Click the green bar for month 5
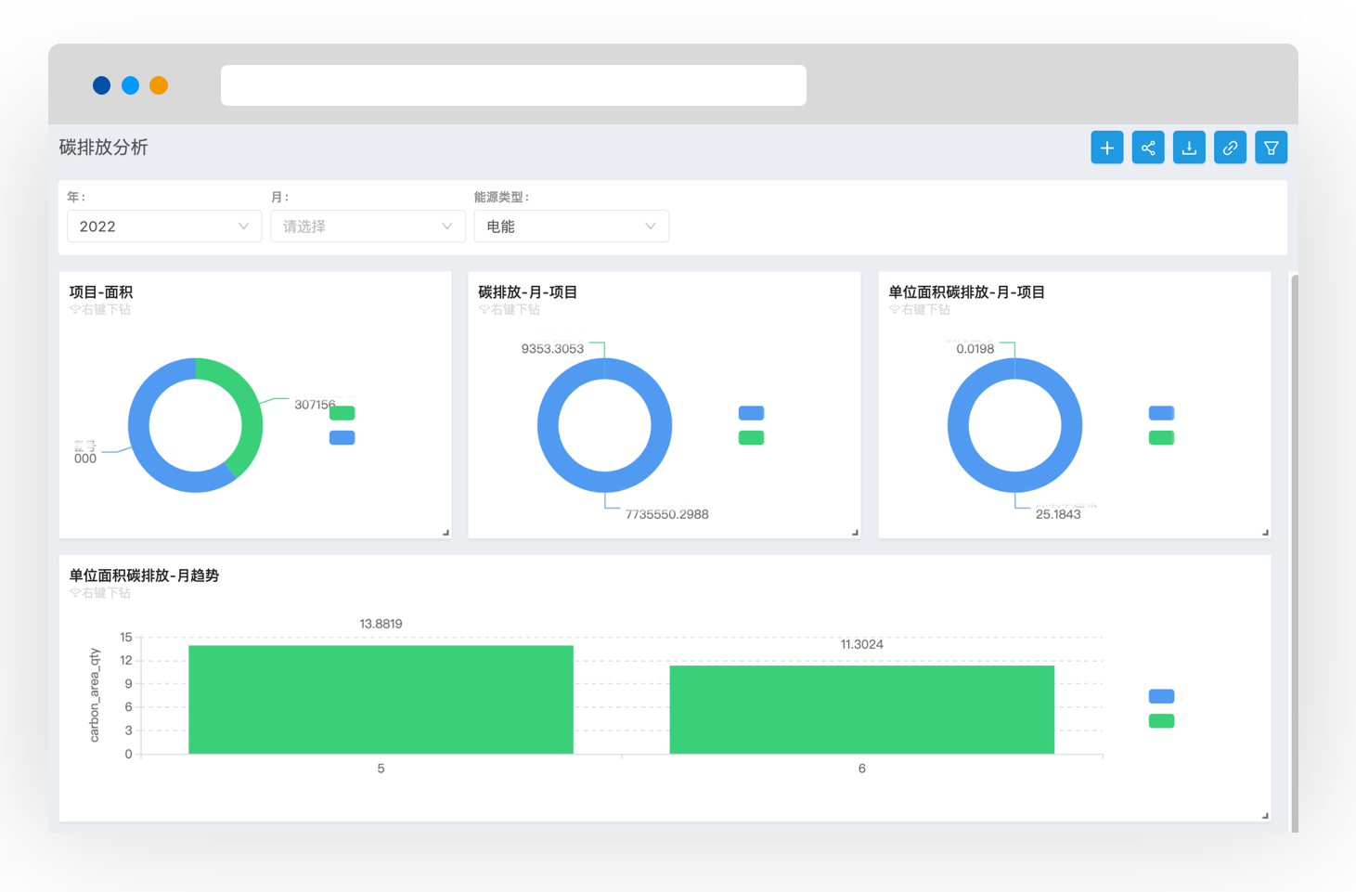Screen dimensions: 1356x892 (381, 700)
